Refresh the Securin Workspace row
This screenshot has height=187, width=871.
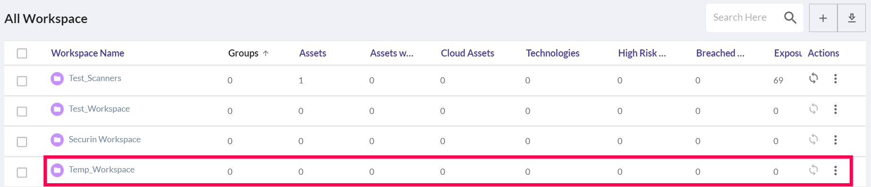[x=813, y=139]
